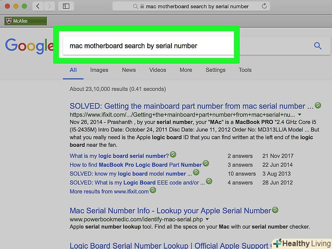Open More results from www.ifixit.com link
The image size is (332, 249).
click(x=109, y=192)
